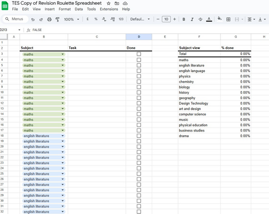
Task: Click the 'computer science' cell
Action: [x=199, y=114]
